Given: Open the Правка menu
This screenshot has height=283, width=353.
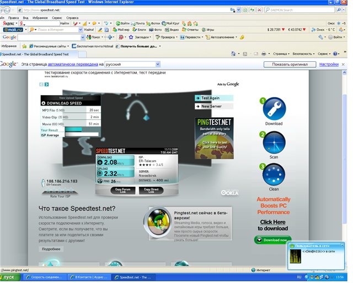Looking at the screenshot, I should [x=13, y=18].
